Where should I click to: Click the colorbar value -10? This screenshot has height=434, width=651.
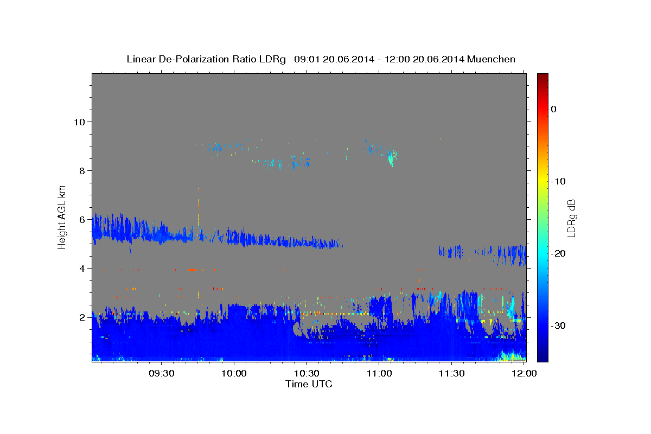(558, 181)
